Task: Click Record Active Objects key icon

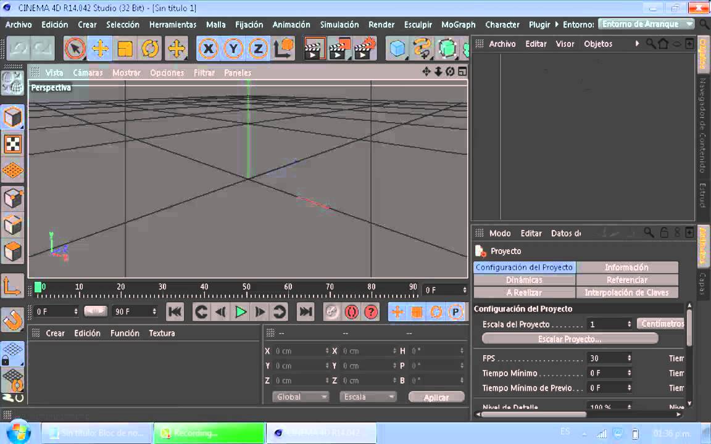Action: click(x=332, y=311)
